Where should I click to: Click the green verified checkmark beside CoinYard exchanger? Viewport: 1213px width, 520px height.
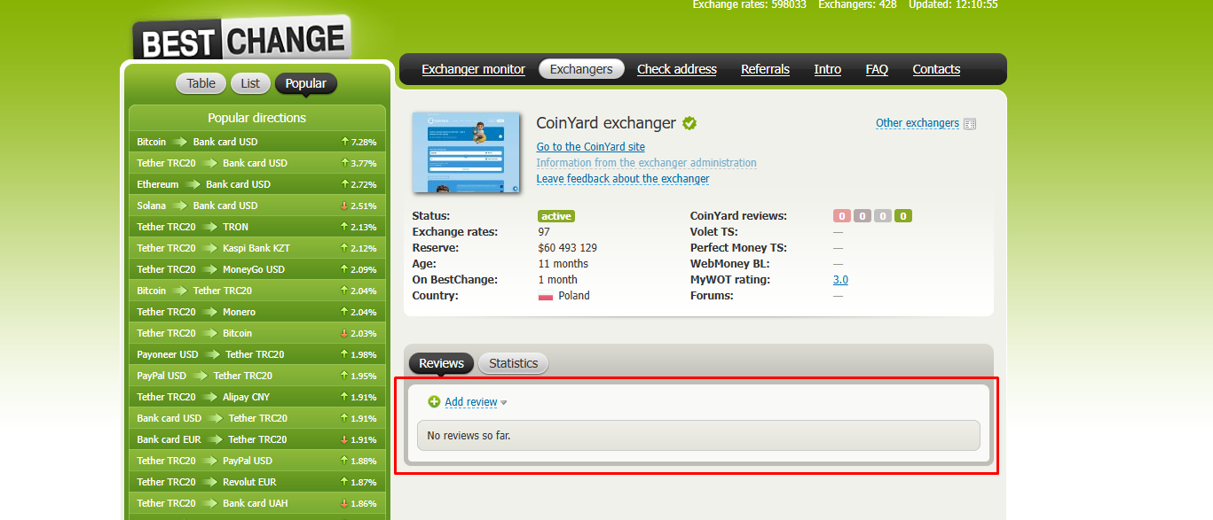point(689,123)
